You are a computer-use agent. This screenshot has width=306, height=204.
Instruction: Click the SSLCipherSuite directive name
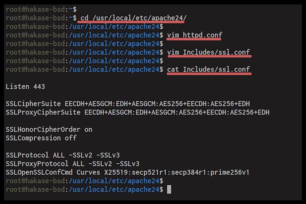pos(31,103)
